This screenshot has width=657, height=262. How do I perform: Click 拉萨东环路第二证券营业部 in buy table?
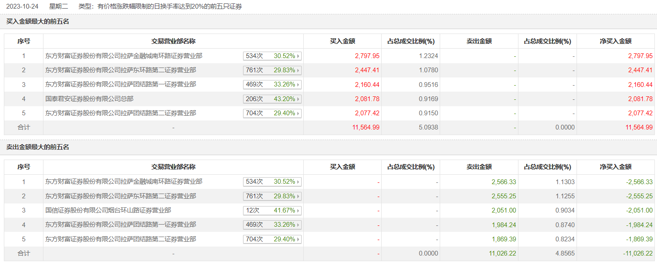[121, 70]
